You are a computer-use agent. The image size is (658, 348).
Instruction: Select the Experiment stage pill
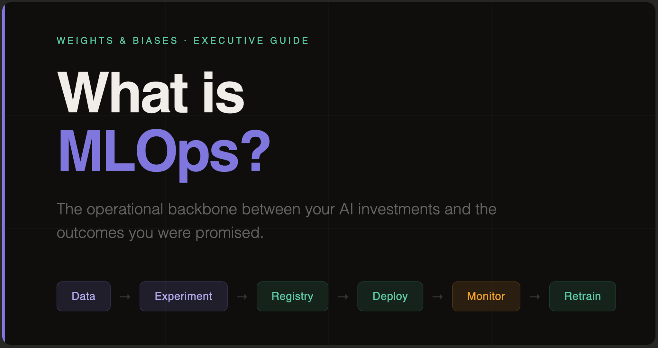pyautogui.click(x=183, y=296)
